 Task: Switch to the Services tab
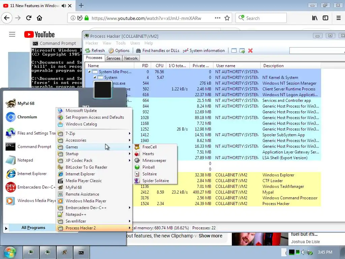113,58
